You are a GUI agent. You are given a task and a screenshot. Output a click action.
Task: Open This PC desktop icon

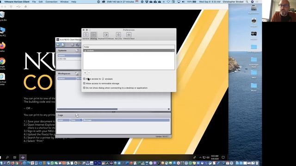(3, 32)
